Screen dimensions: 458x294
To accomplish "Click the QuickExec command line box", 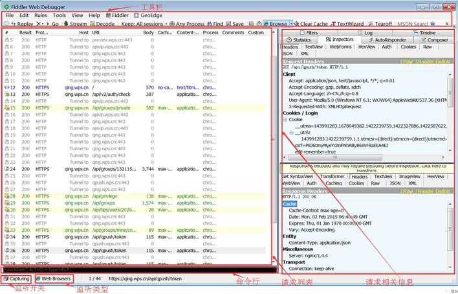I will (140, 269).
